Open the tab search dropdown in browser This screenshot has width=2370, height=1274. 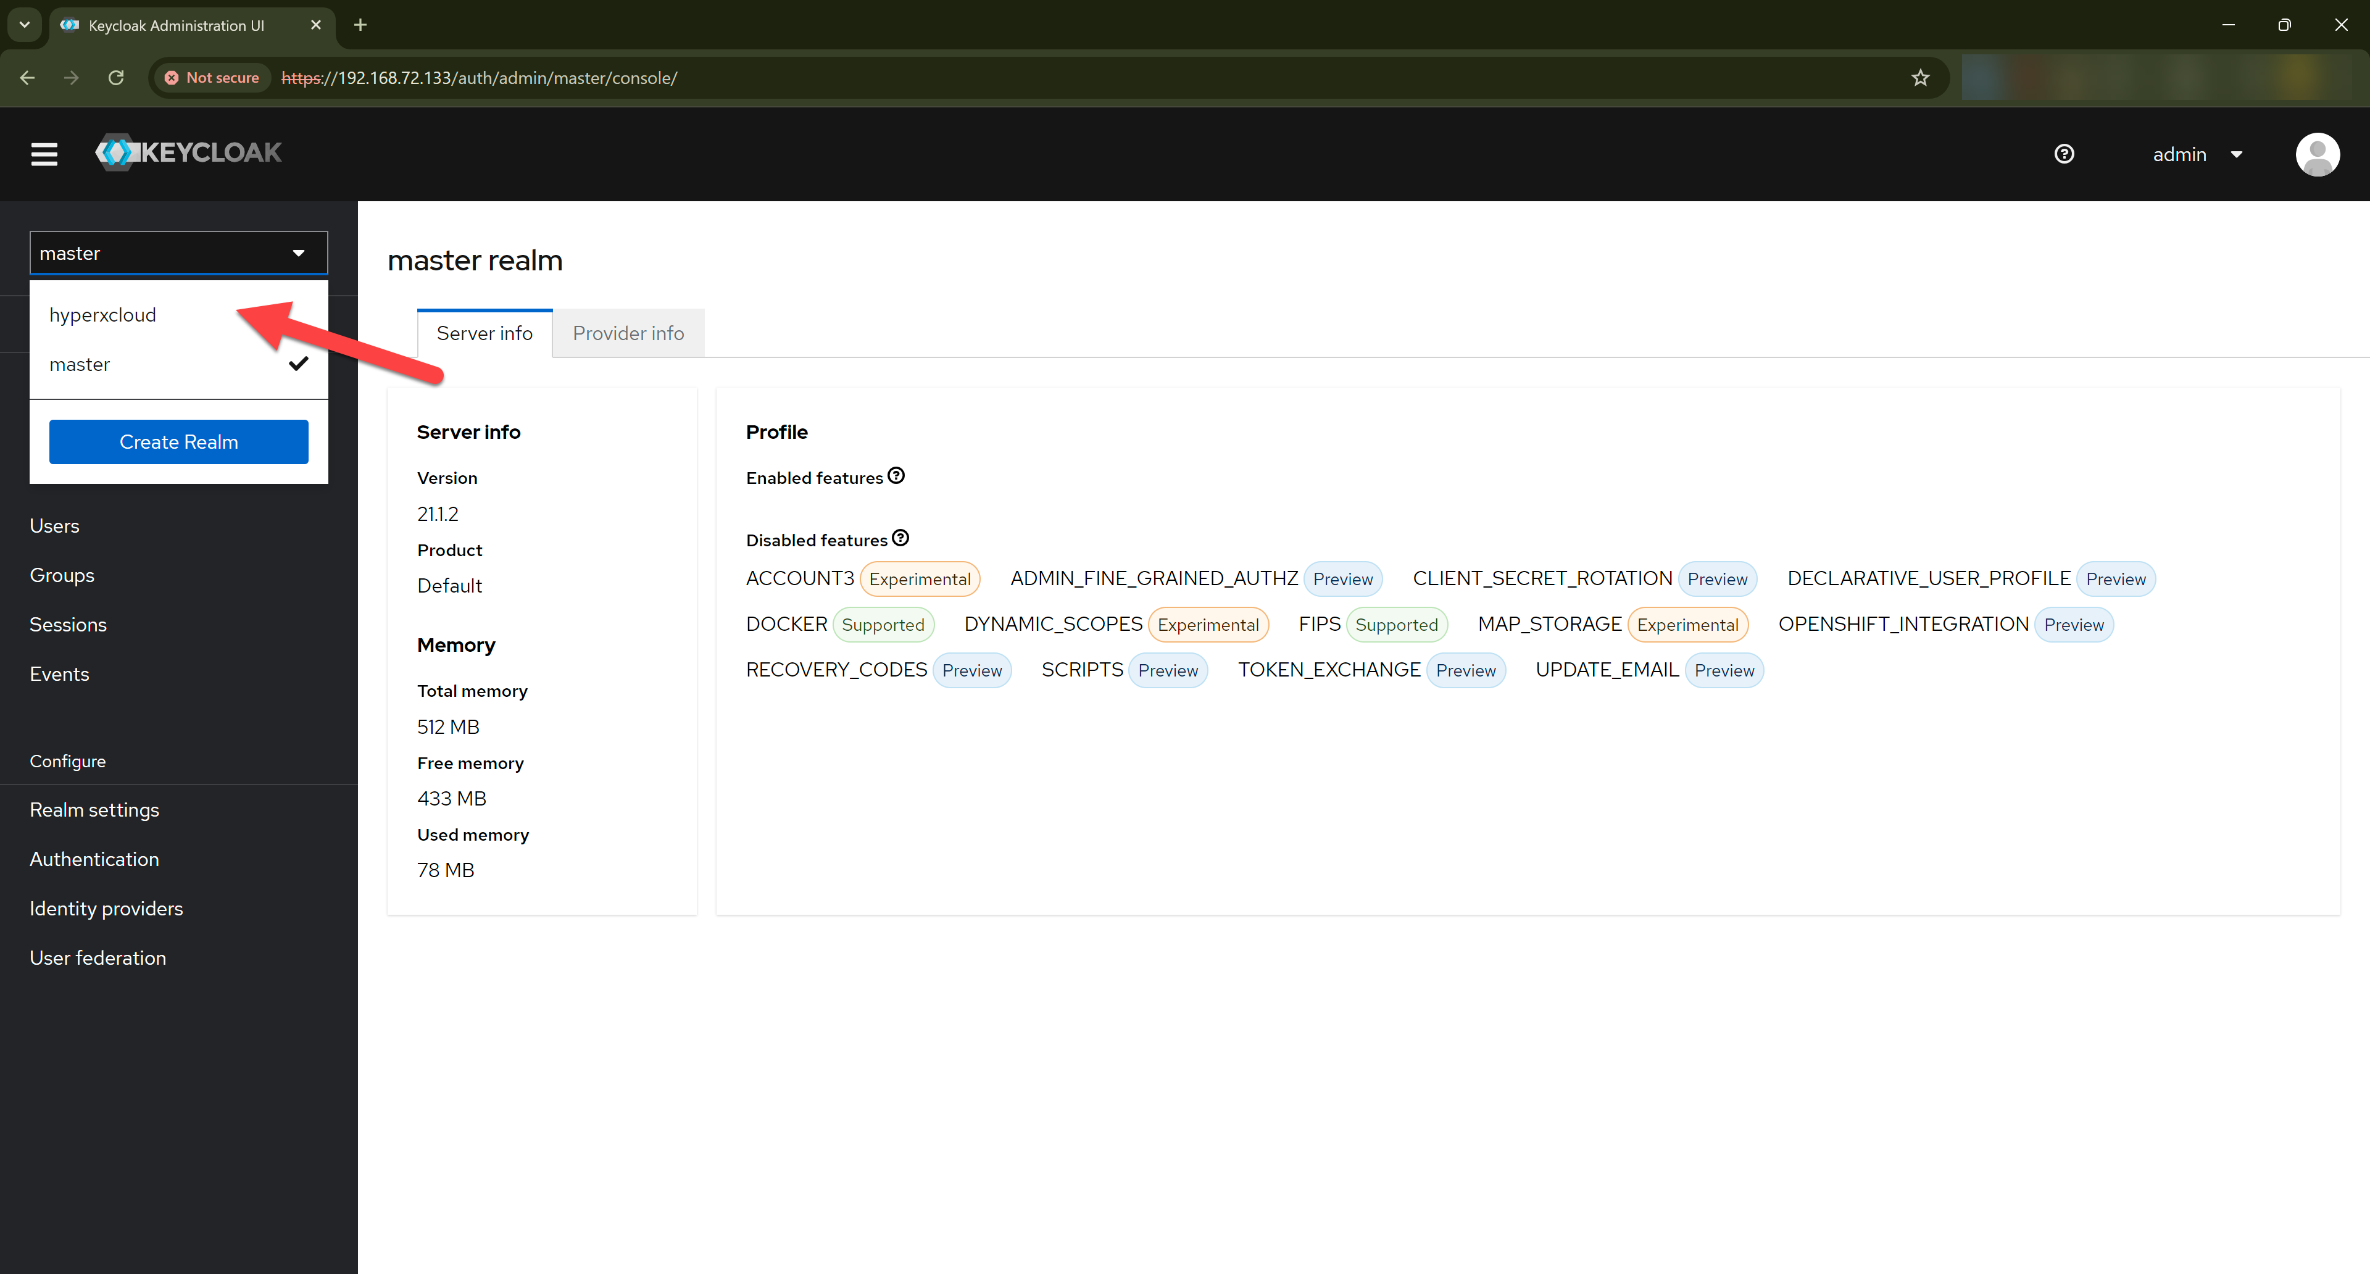[x=25, y=25]
